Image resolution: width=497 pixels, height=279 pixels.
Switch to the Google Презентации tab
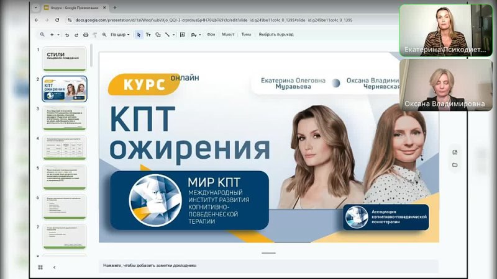tap(75, 7)
